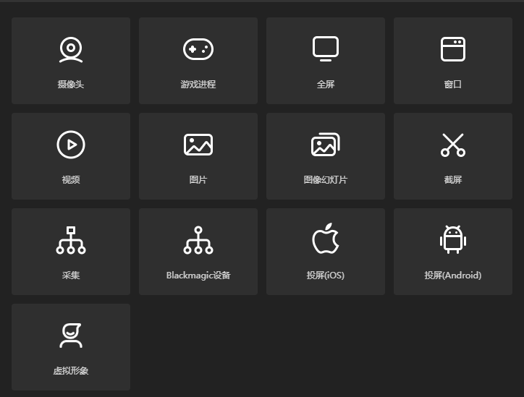
Task: Click the '截屏' label
Action: (453, 180)
